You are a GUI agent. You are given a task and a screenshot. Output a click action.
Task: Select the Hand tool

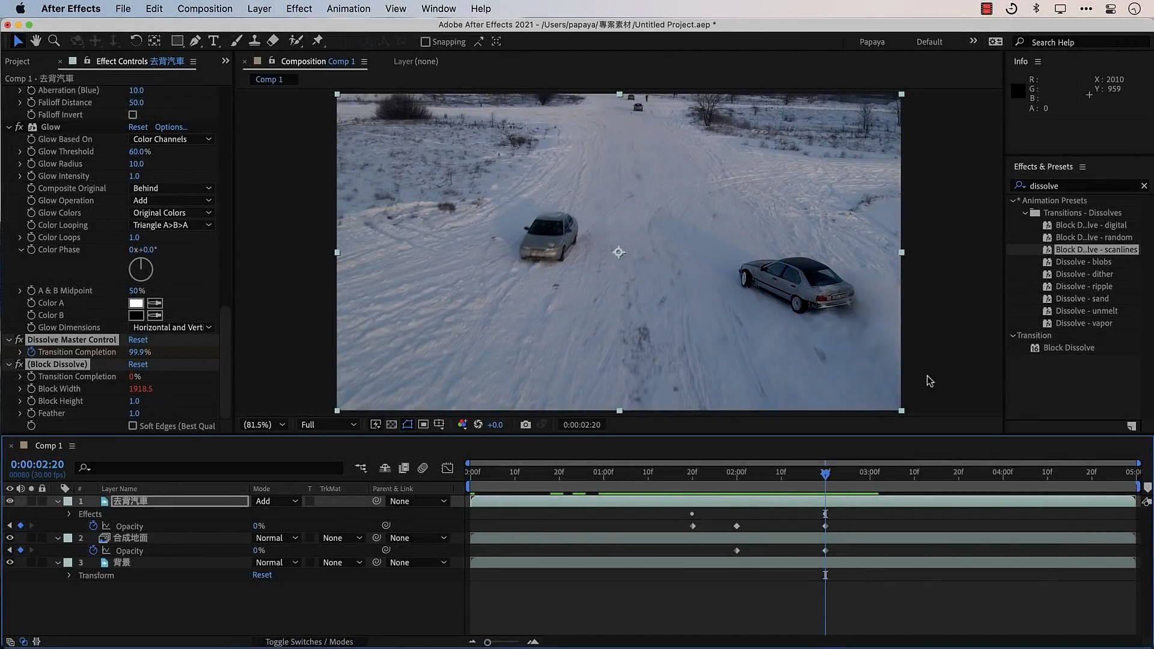[x=36, y=41]
